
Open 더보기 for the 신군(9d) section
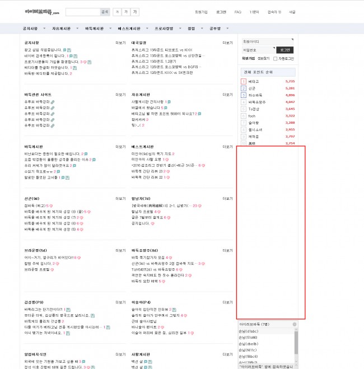tap(120, 199)
